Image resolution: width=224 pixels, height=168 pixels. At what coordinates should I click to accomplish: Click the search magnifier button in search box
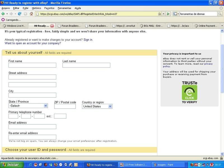(x=220, y=14)
